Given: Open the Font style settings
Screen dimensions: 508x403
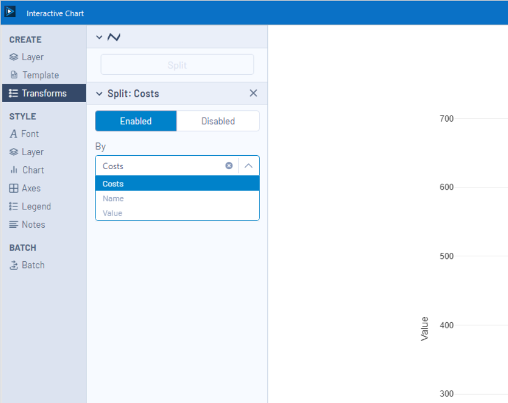Looking at the screenshot, I should tap(14, 133).
